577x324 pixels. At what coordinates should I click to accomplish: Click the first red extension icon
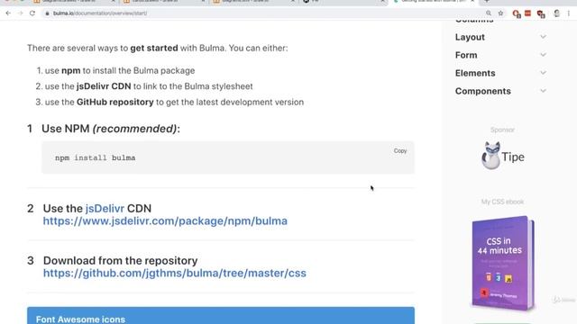pyautogui.click(x=517, y=13)
